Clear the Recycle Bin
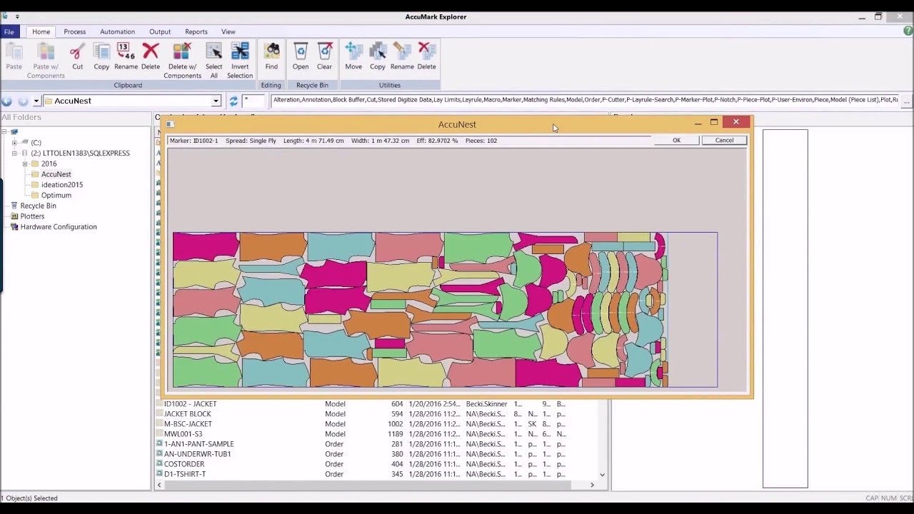 [324, 52]
